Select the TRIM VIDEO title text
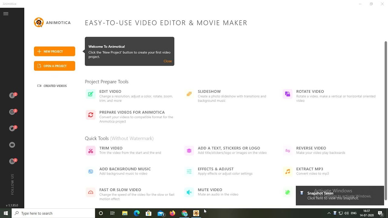Viewport: 388px width, 218px height. click(111, 148)
